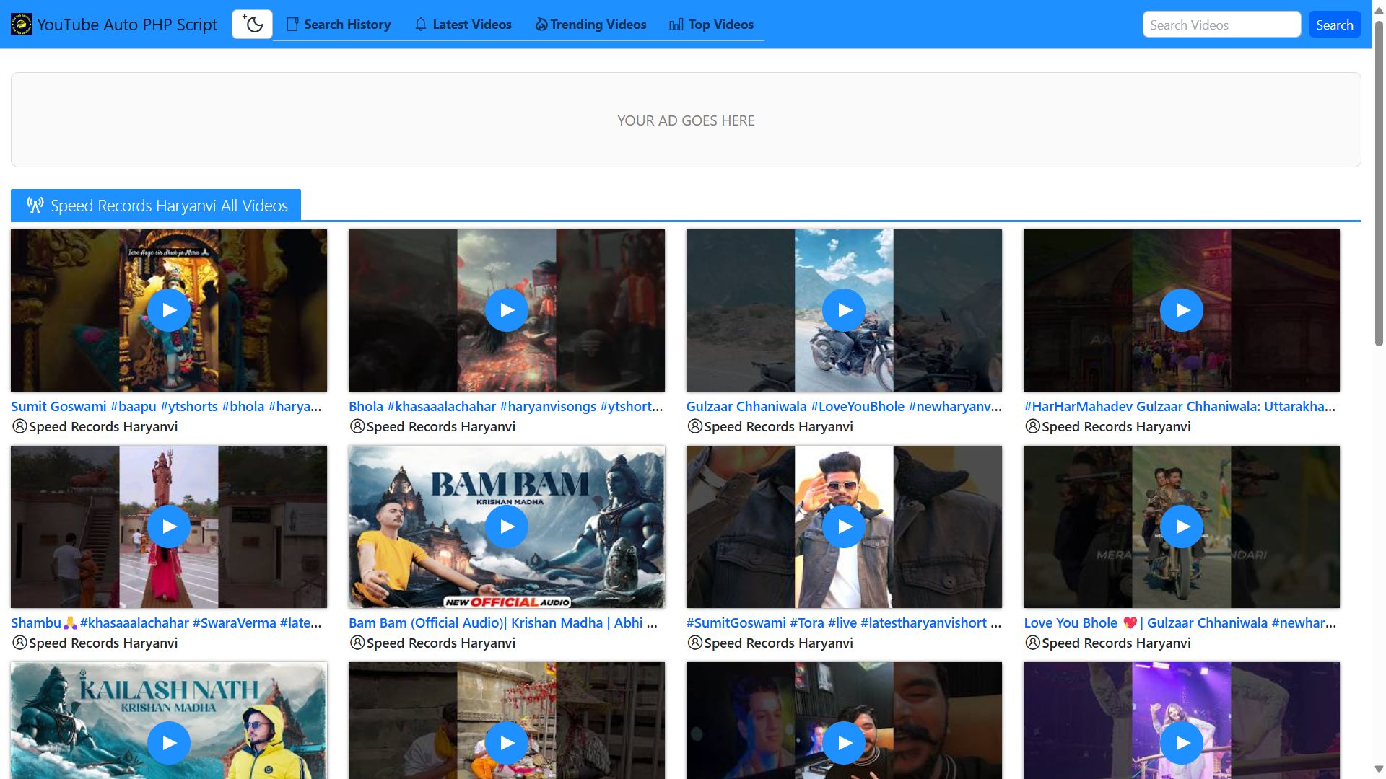Open title link Sumit Goswami #baapu #ytshorts
The width and height of the screenshot is (1386, 779).
[166, 406]
